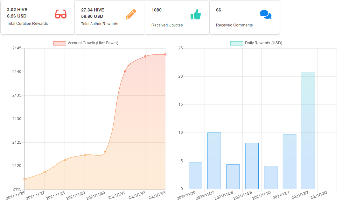Click the blue speech bubbles comments icon
The height and width of the screenshot is (209, 342).
(x=266, y=14)
